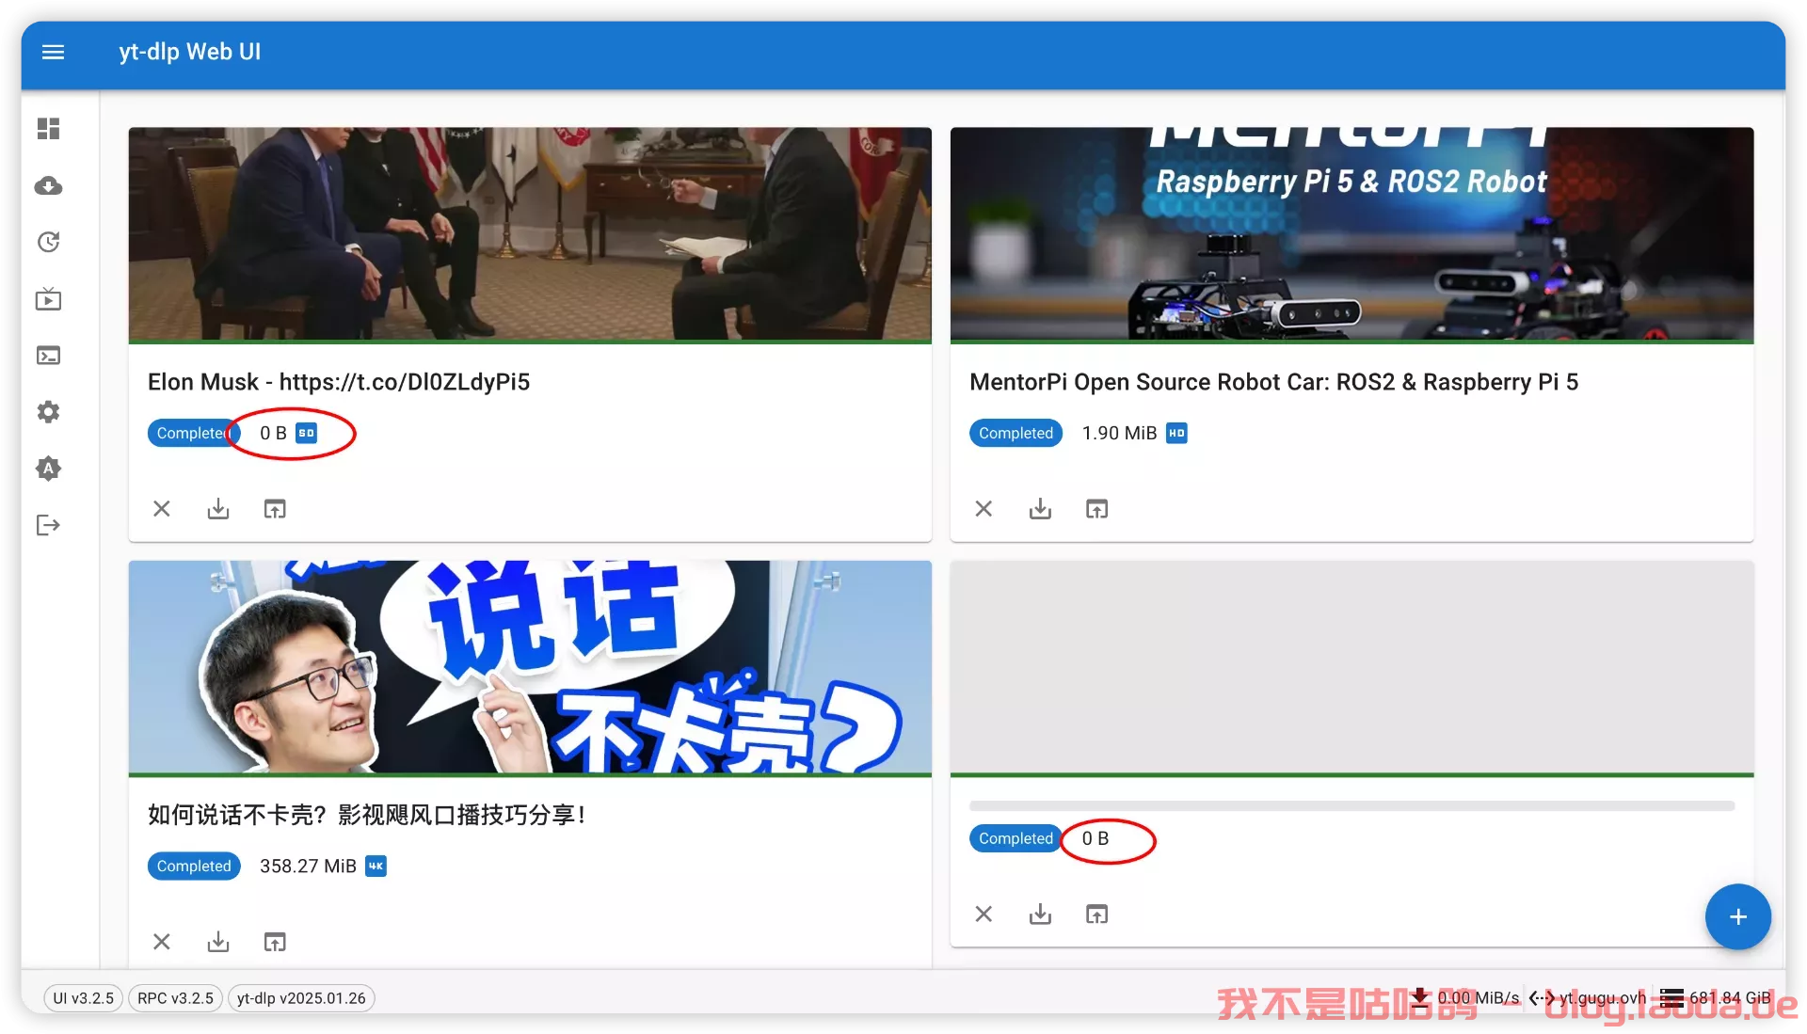The width and height of the screenshot is (1807, 1034).
Task: Click the logout sidebar icon
Action: pos(49,525)
